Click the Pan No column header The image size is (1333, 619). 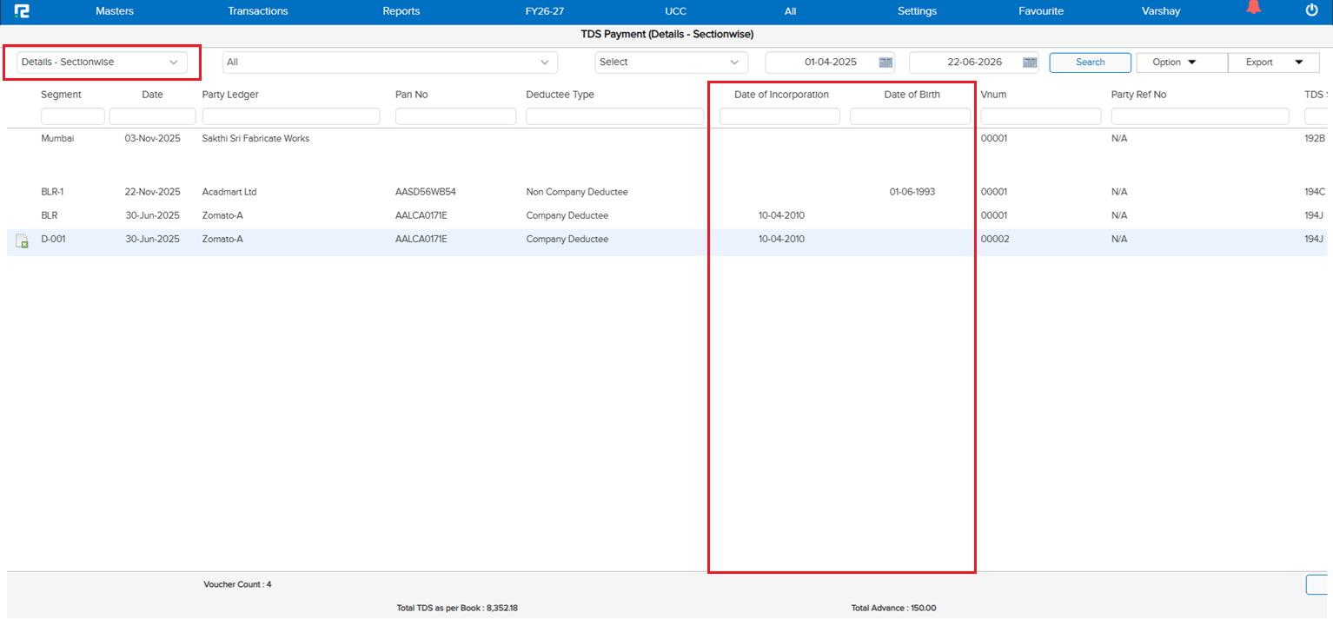(412, 95)
